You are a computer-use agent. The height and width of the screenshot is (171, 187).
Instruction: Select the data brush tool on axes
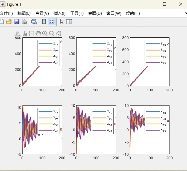(x=25, y=34)
